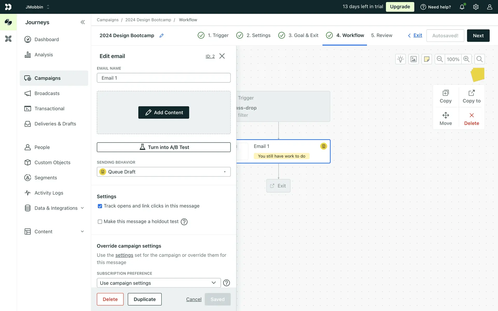Click the Email Name input field

pyautogui.click(x=163, y=78)
